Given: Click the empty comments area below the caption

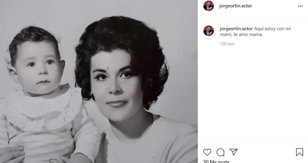Looking at the screenshot, I should coord(253,94).
